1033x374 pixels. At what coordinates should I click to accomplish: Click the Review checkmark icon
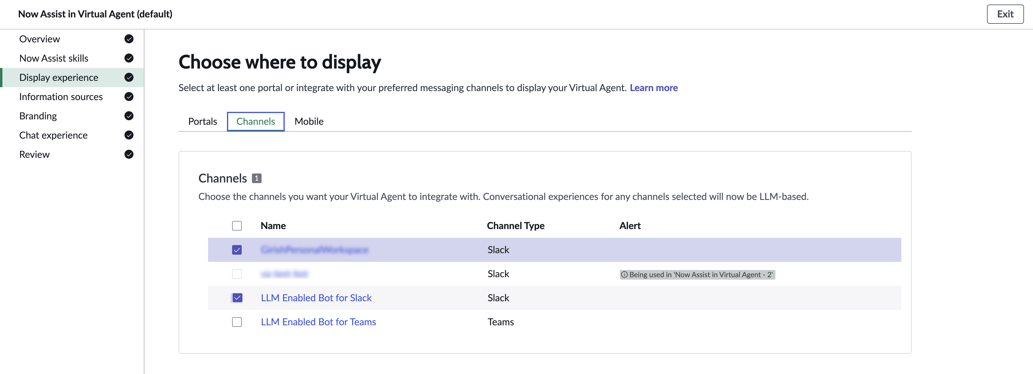[129, 154]
